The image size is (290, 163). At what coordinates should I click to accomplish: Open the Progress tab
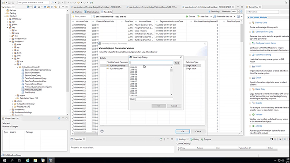click(x=206, y=139)
